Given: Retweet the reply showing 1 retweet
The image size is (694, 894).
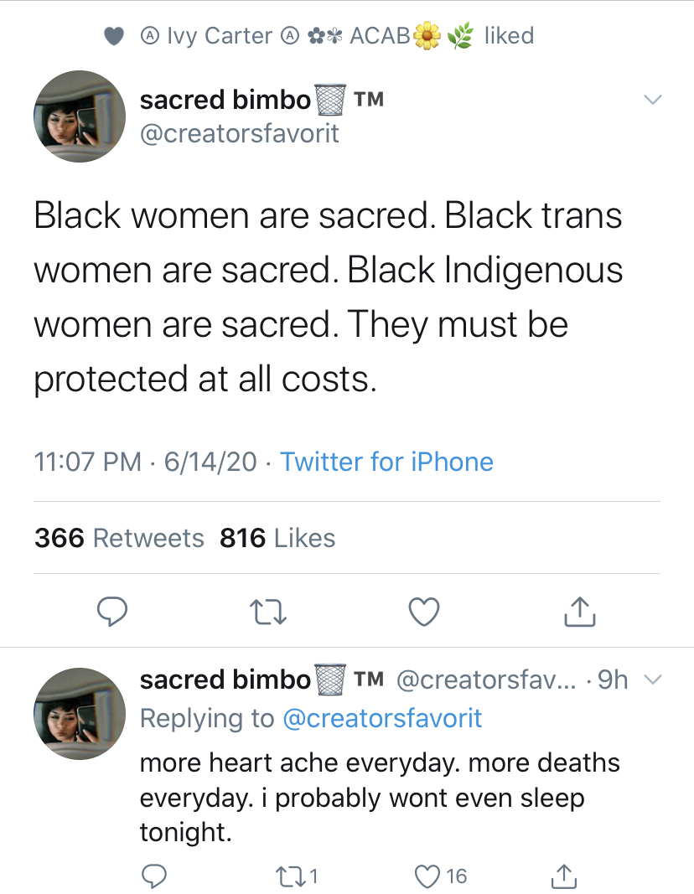Looking at the screenshot, I should (x=297, y=876).
